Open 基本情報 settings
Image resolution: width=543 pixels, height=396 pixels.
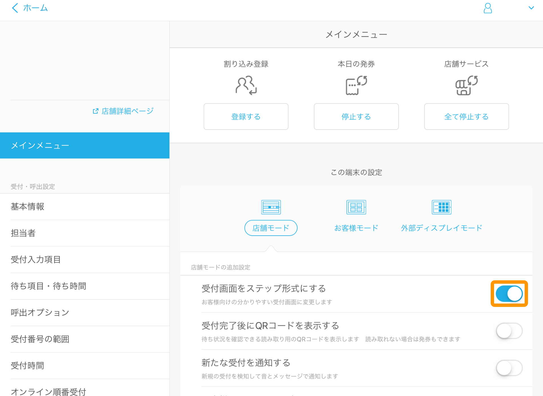click(x=85, y=206)
